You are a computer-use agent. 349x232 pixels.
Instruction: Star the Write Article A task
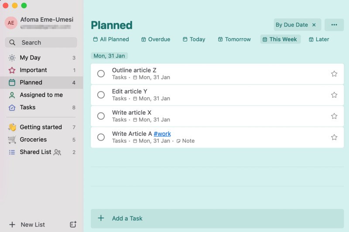pos(334,137)
